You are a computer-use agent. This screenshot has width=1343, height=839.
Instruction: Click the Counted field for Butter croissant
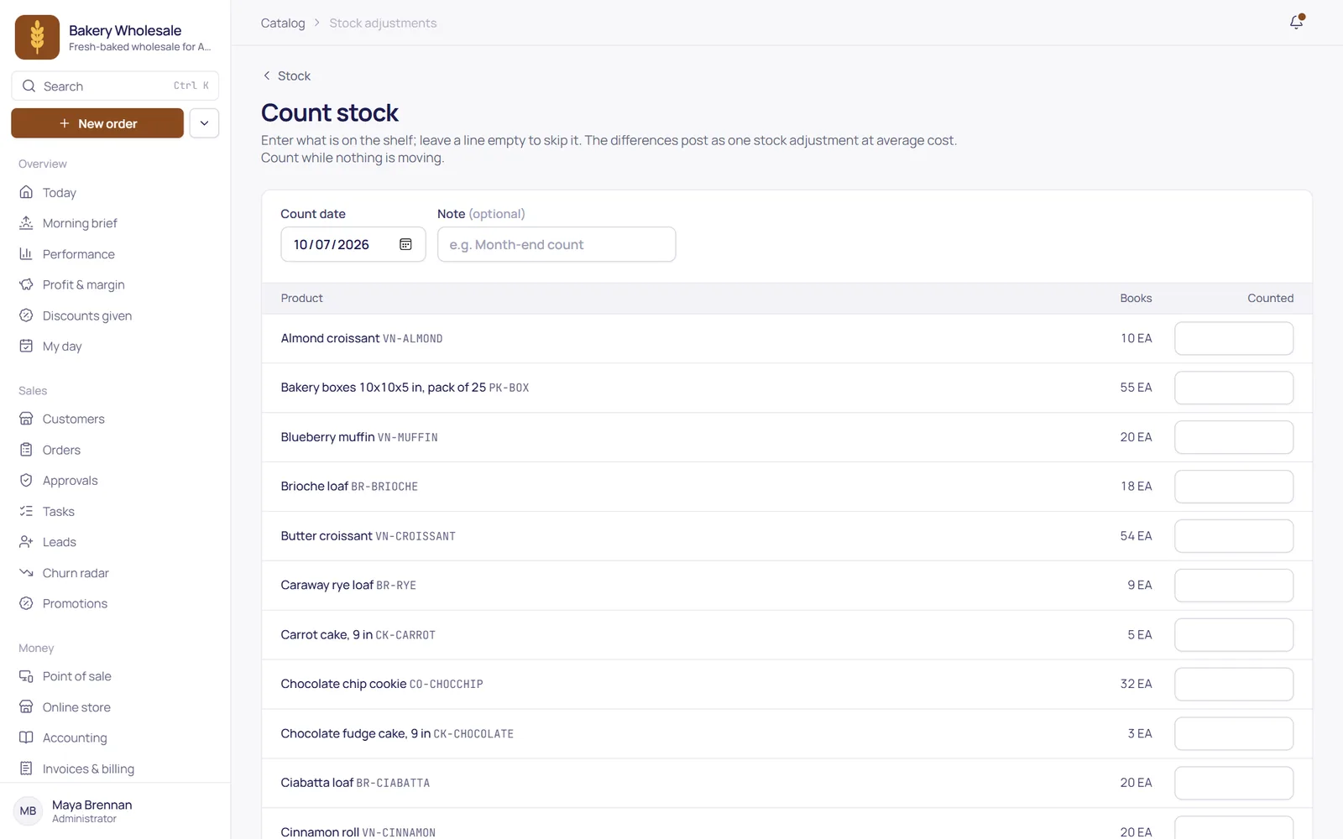(1234, 536)
